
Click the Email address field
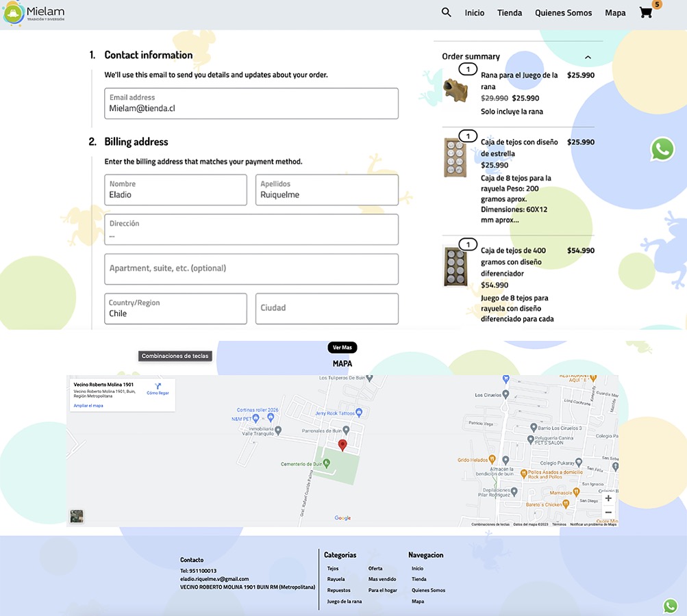point(251,103)
